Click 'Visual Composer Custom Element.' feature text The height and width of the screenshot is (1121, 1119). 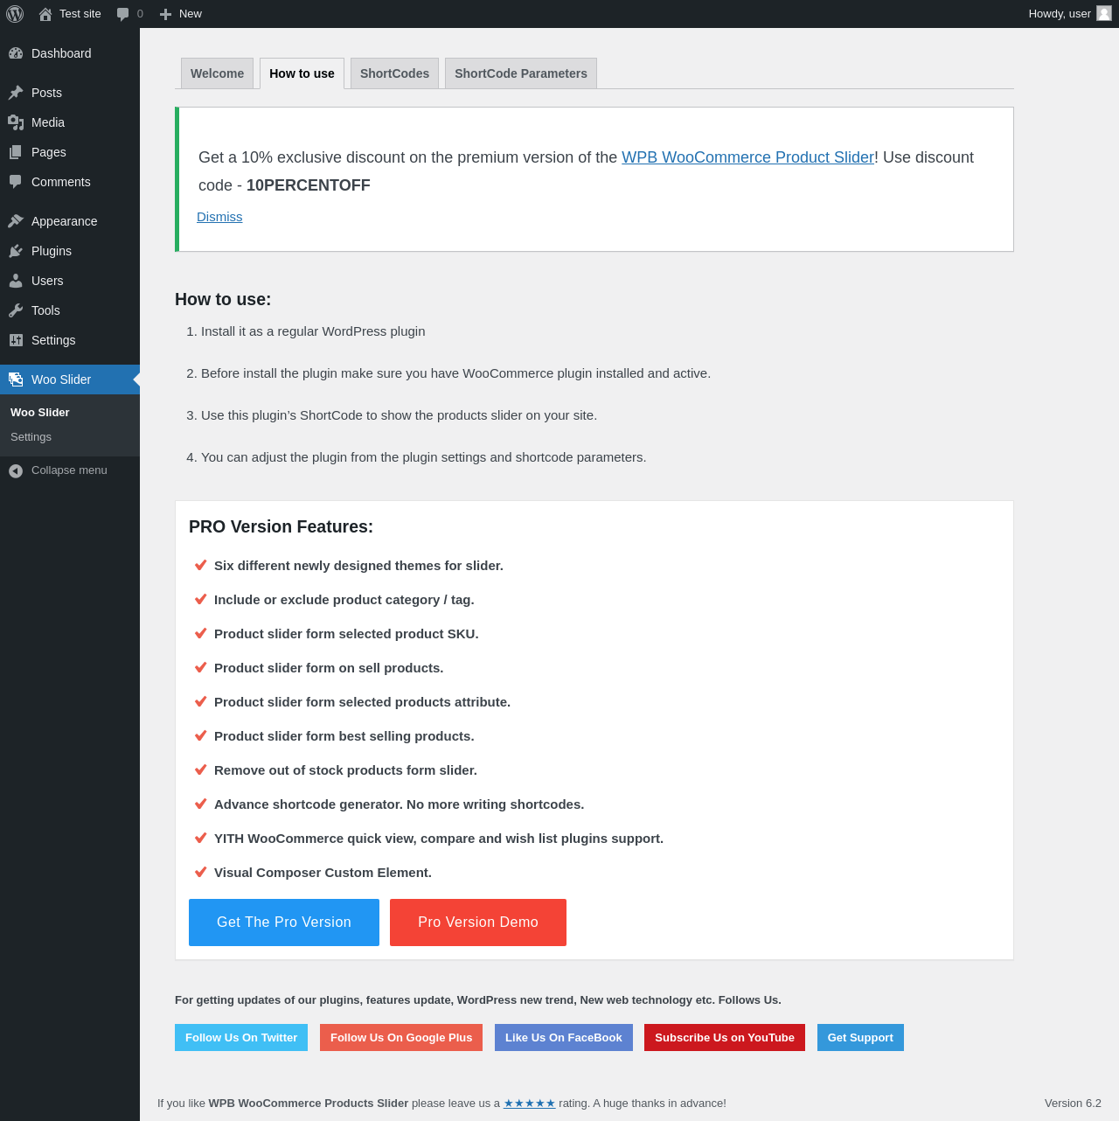click(x=323, y=873)
